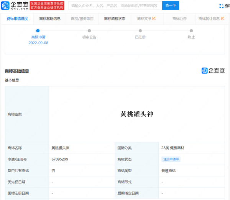This screenshot has width=230, height=200.
Task: Select the registration number 67095299
Action: pos(60,159)
